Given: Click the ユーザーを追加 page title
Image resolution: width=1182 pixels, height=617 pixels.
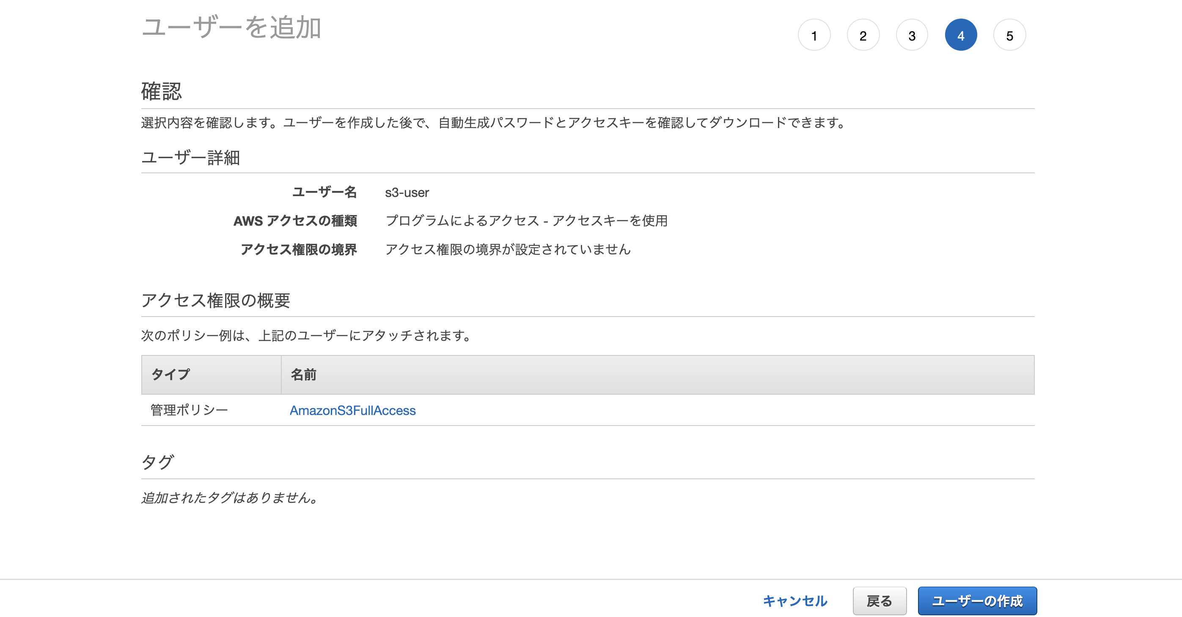Looking at the screenshot, I should coord(231,27).
